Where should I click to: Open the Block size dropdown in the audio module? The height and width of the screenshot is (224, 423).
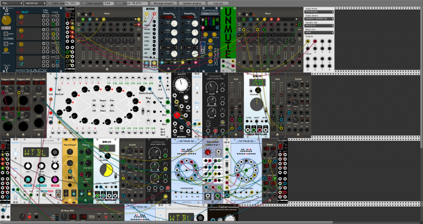pyautogui.click(x=319, y=32)
